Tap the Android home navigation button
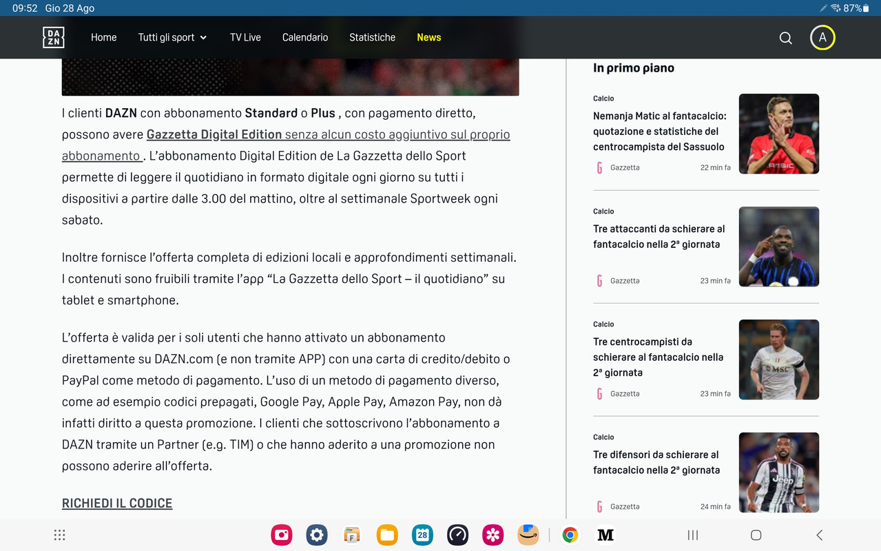 tap(756, 535)
